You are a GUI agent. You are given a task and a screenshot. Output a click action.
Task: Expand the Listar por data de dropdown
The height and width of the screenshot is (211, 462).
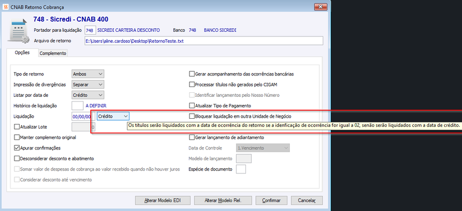coord(88,95)
